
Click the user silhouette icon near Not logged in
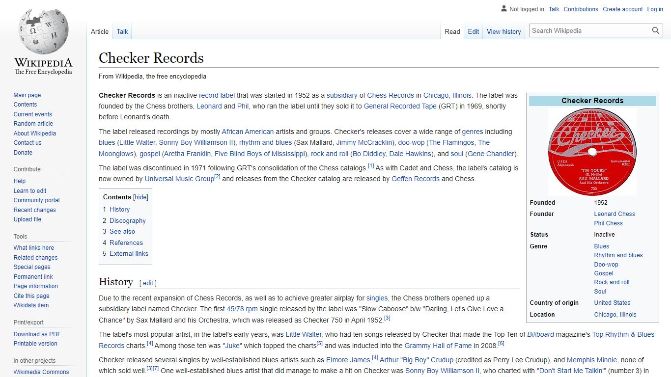(x=503, y=9)
